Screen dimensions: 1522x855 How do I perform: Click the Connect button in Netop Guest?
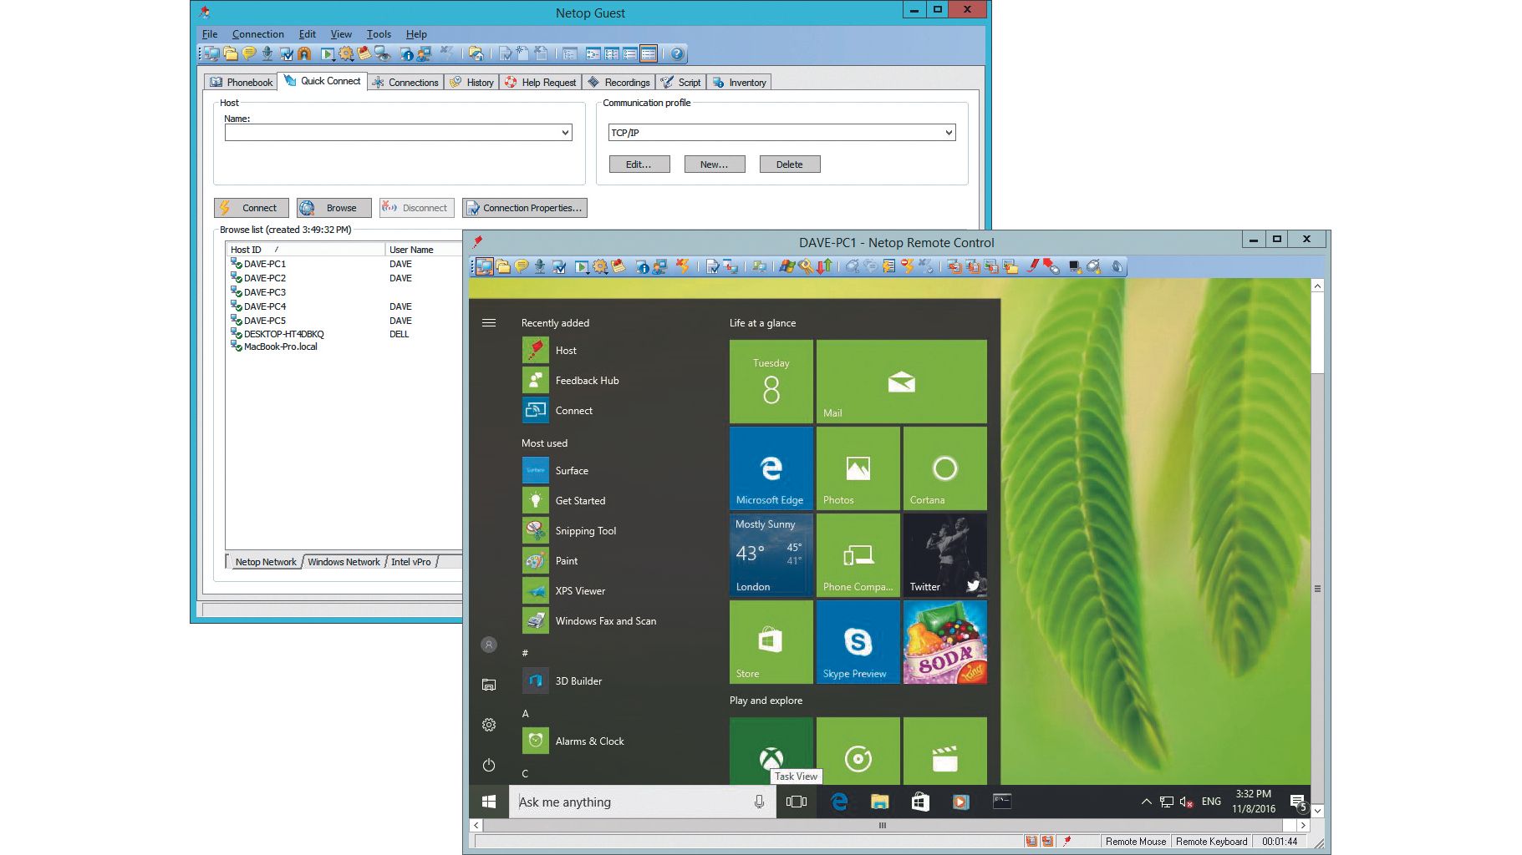[252, 208]
